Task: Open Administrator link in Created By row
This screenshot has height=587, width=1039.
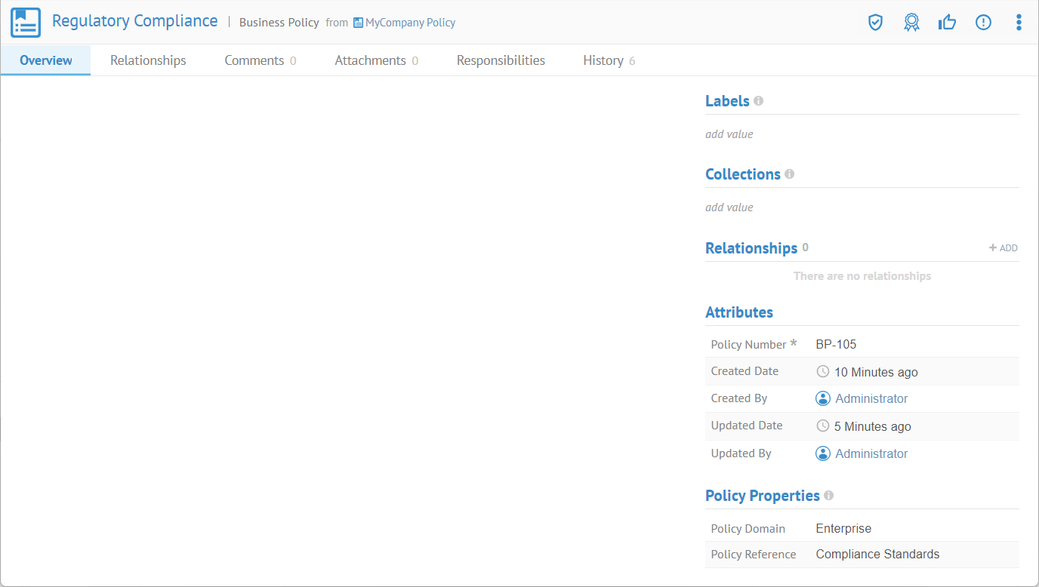Action: tap(871, 398)
